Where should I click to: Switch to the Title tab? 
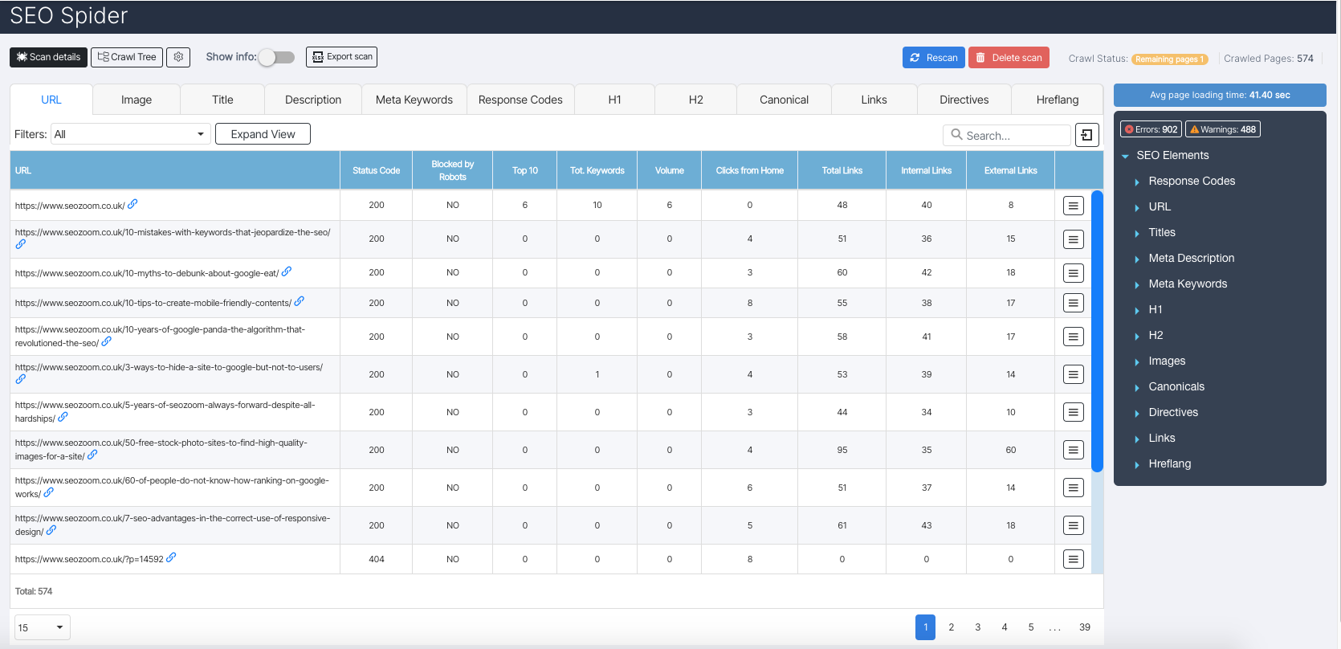222,100
